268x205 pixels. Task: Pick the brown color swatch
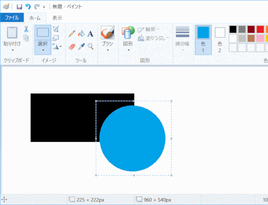(251, 38)
